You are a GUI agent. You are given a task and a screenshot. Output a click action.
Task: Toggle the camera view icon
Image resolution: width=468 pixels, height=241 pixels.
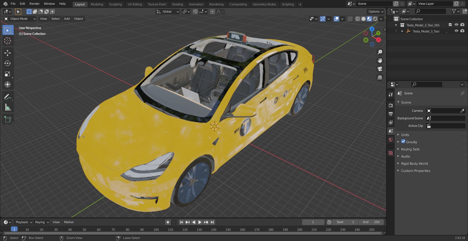coord(380,69)
